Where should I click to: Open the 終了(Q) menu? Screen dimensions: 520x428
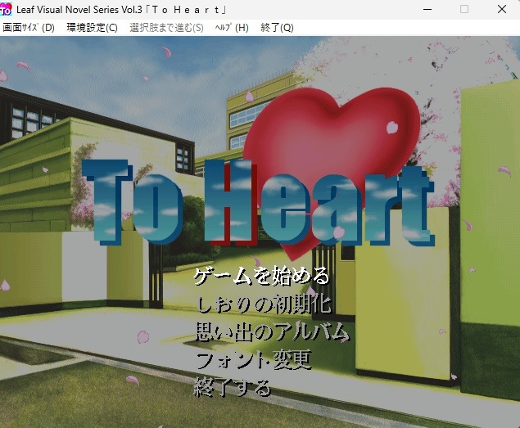click(277, 28)
